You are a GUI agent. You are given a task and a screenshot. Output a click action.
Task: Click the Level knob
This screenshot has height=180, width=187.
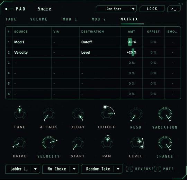[x=136, y=143]
